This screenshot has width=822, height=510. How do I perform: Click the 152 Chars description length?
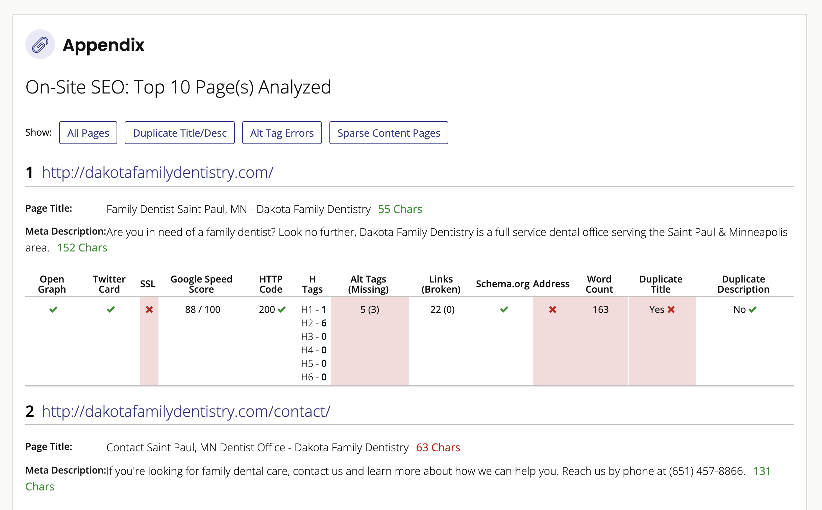click(82, 248)
